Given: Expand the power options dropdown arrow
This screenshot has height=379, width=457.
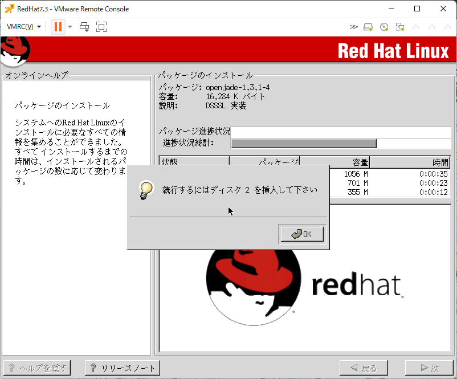Looking at the screenshot, I should [x=70, y=27].
